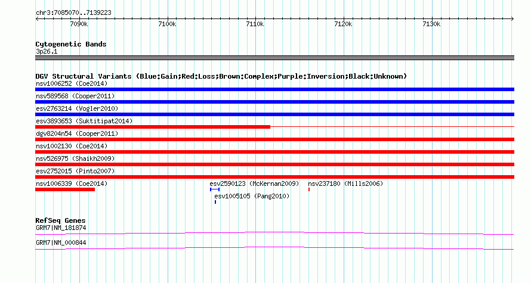Click the dgv8204n54 (Cooper2011) red loss bar
Viewport: 531px width, 283px height.
274,139
